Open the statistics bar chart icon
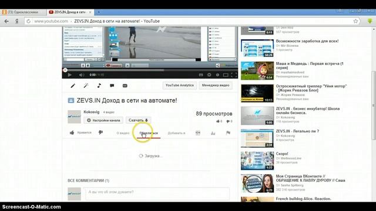 [213, 133]
